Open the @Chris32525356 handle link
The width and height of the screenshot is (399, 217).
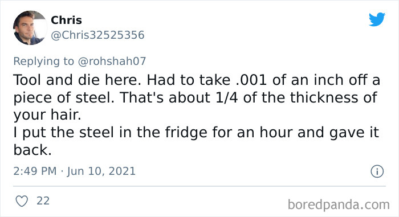click(x=97, y=35)
